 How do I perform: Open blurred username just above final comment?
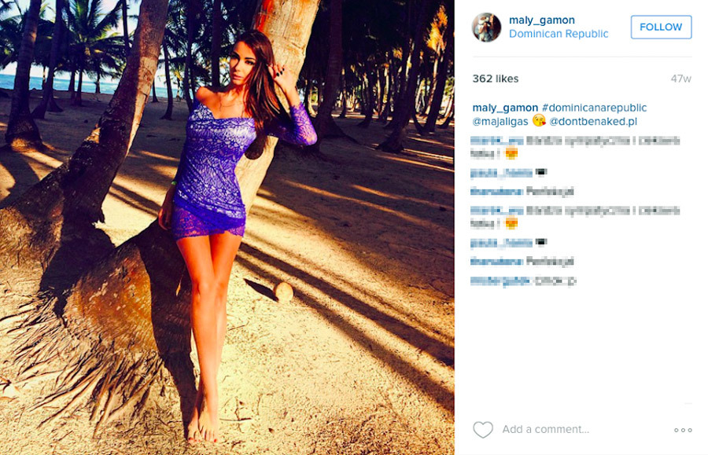pos(496,261)
